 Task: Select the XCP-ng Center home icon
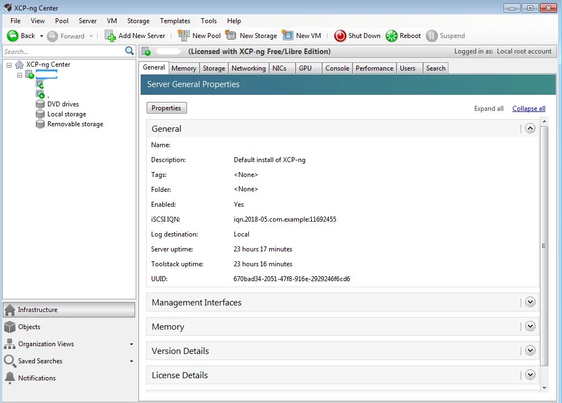pos(19,65)
